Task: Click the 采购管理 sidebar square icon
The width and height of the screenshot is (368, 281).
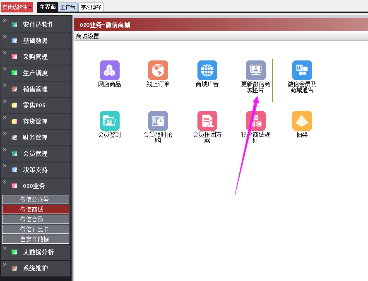Action: (x=14, y=57)
